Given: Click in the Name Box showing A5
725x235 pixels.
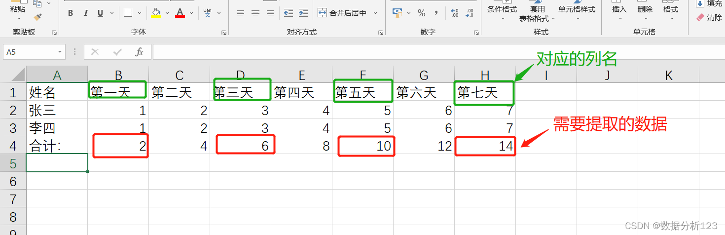Looking at the screenshot, I should pos(30,52).
